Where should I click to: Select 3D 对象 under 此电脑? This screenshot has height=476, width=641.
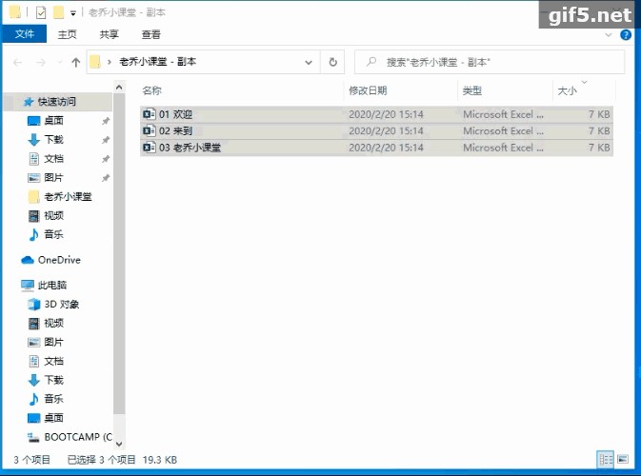pyautogui.click(x=61, y=305)
